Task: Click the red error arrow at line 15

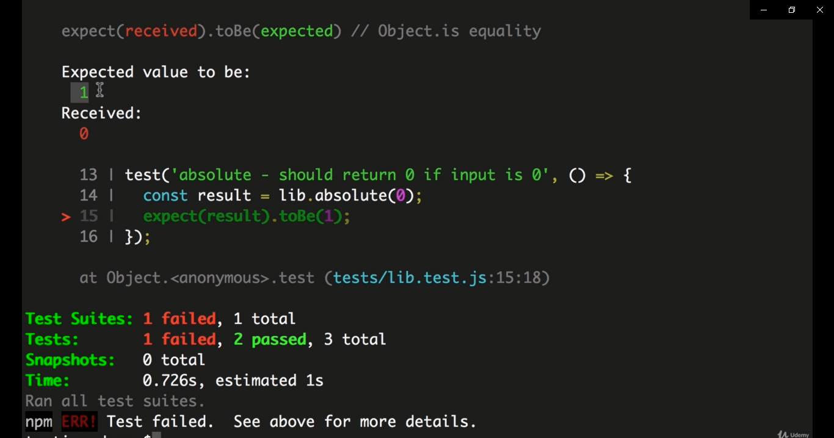Action: coord(66,217)
